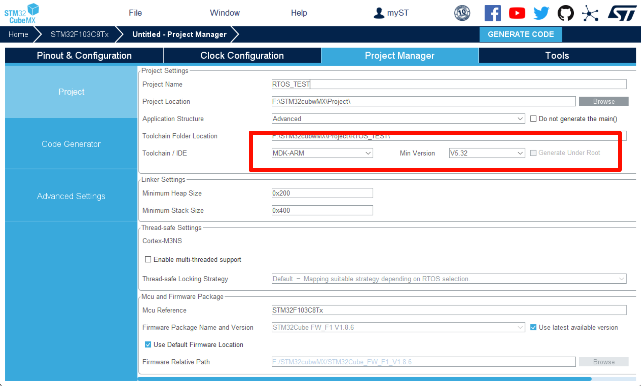Uncheck Use latest available version
The height and width of the screenshot is (386, 641).
click(x=533, y=327)
